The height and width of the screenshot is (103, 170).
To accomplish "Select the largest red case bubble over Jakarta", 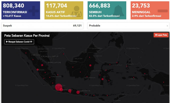I will (58, 87).
